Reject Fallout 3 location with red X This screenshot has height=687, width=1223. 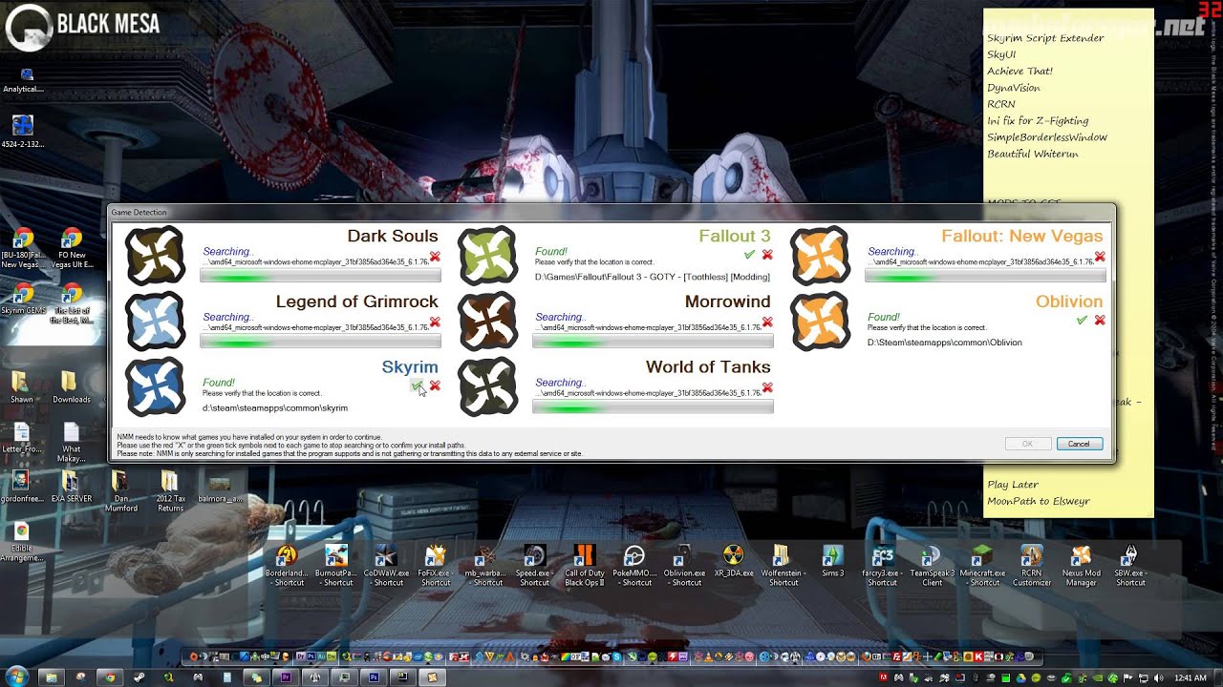coord(767,255)
